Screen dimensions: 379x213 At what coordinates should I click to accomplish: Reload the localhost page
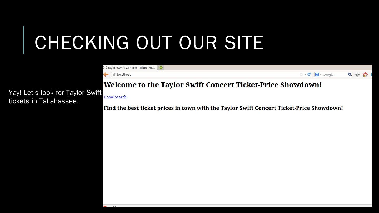309,74
